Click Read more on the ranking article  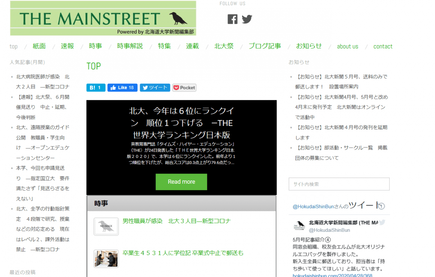[x=181, y=182]
